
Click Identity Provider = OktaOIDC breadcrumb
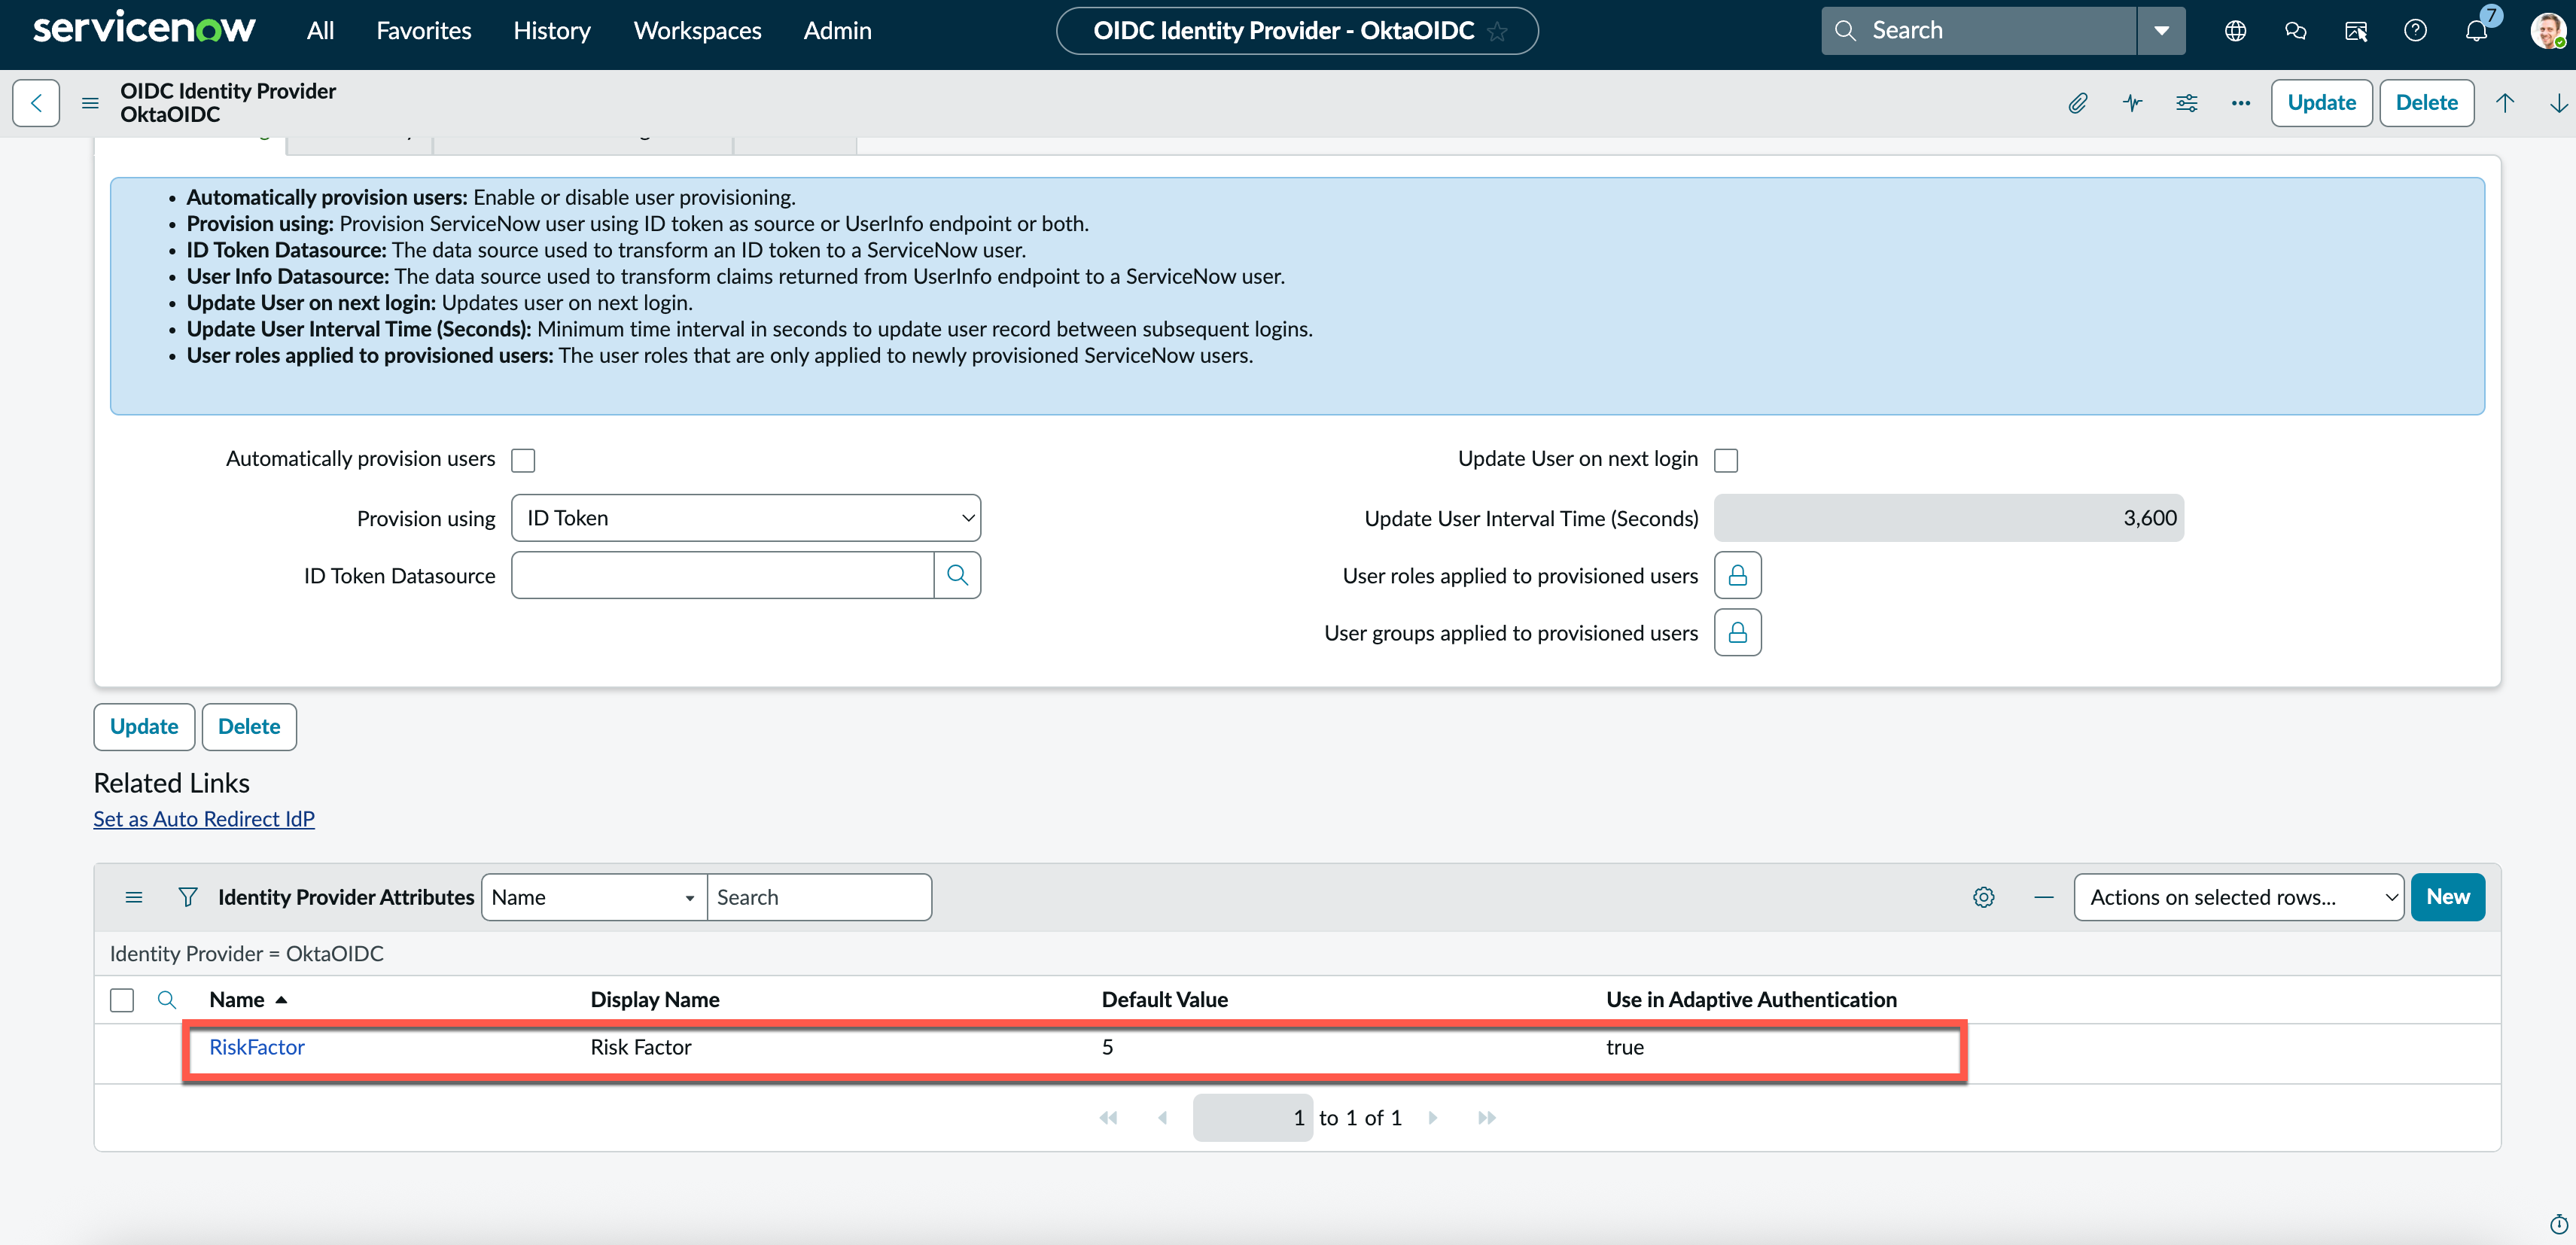(247, 954)
